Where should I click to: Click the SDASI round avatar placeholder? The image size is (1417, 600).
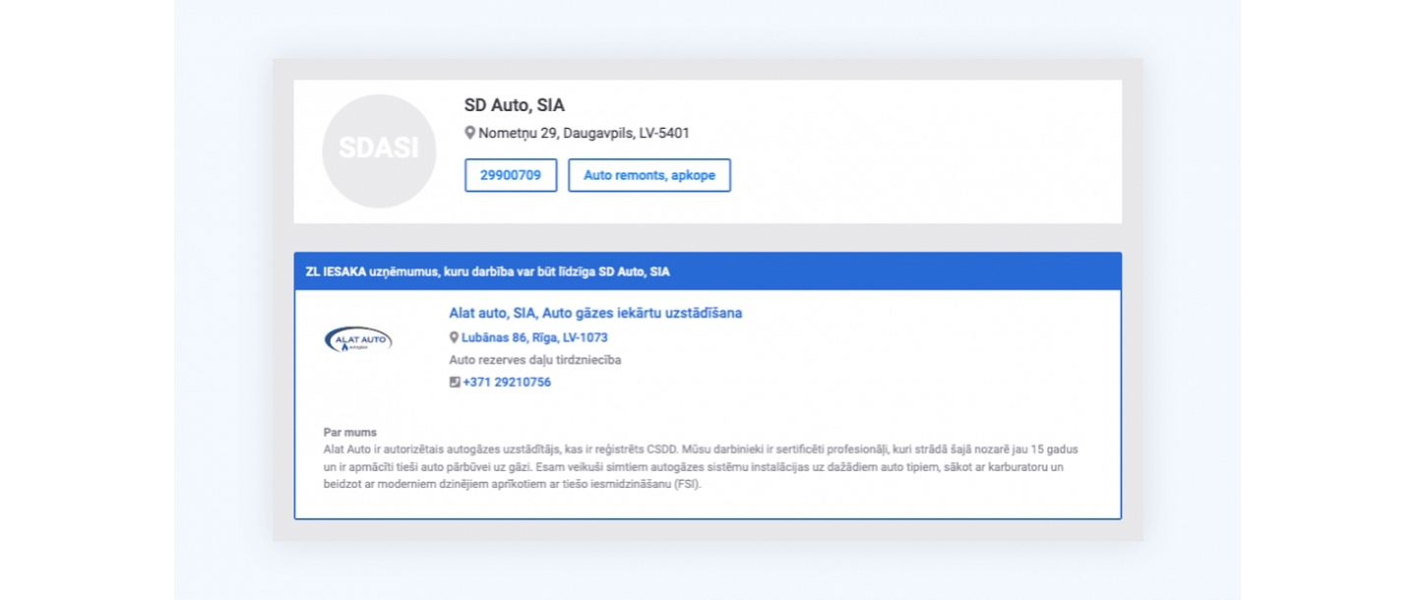tap(379, 150)
